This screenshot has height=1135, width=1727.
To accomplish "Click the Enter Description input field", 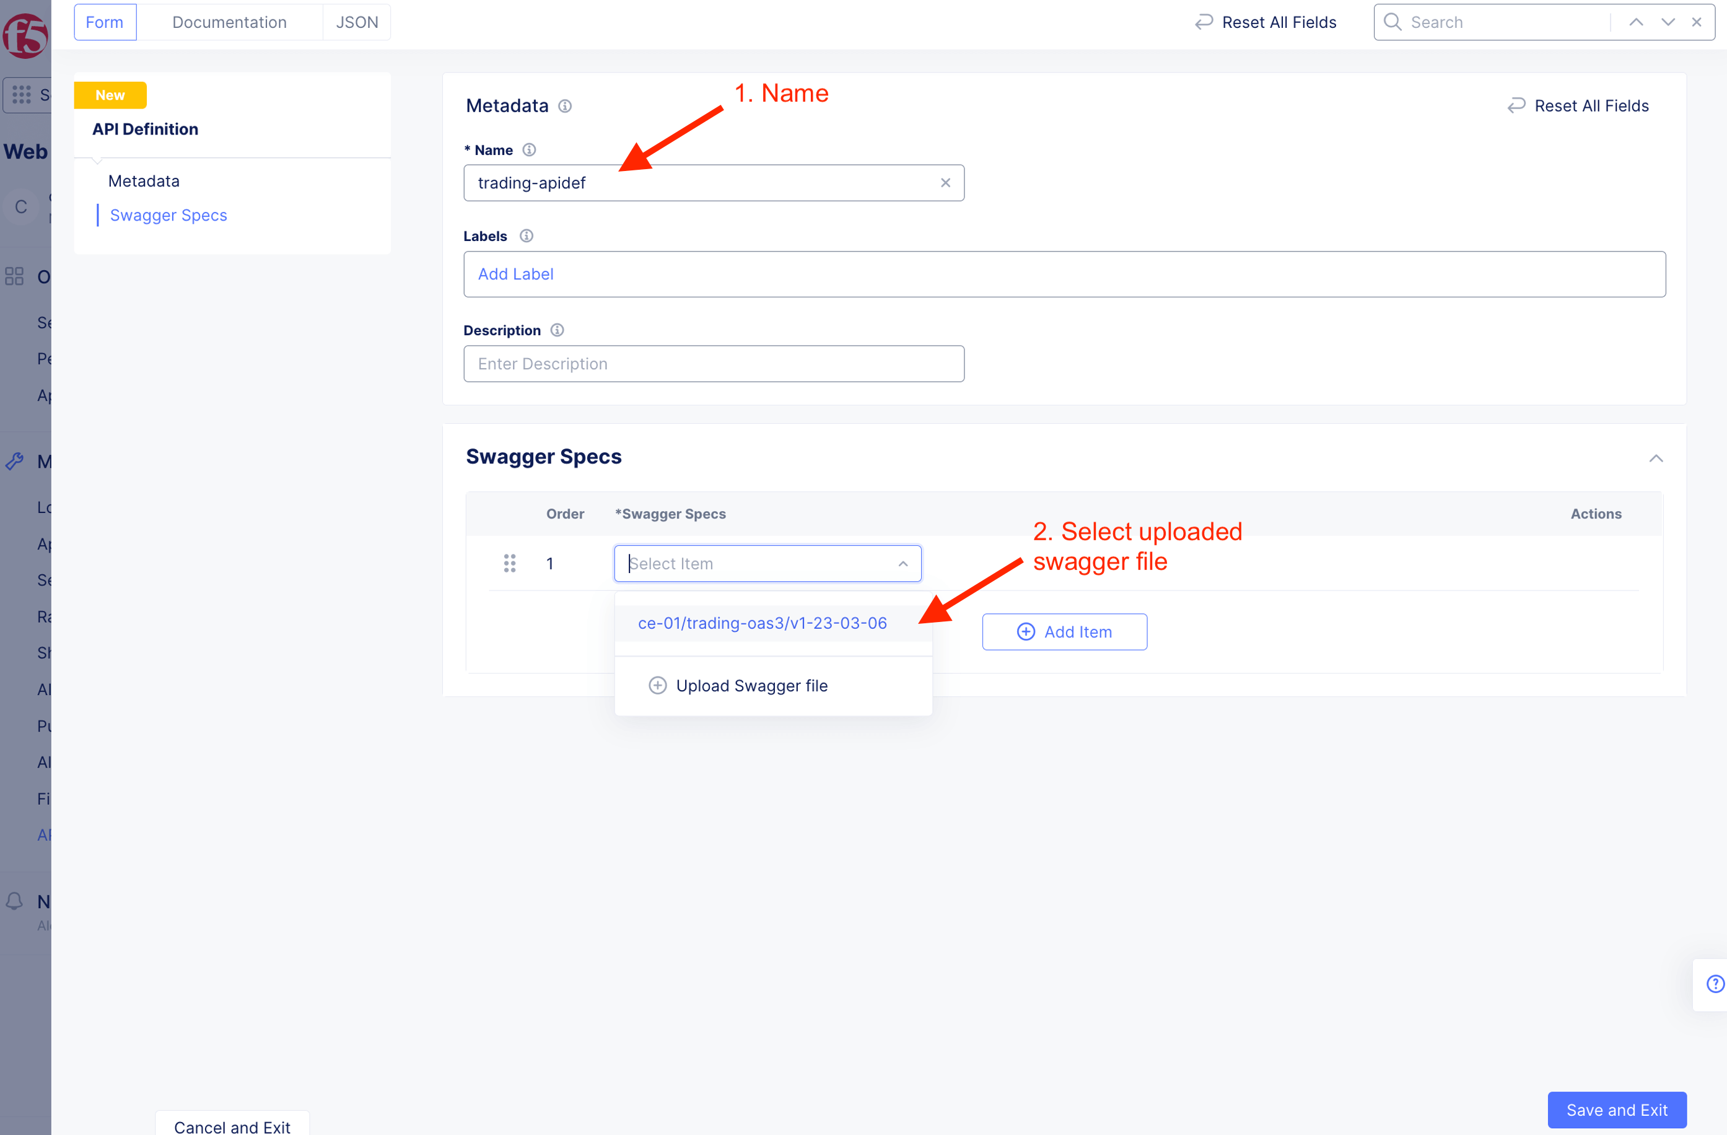I will point(714,364).
